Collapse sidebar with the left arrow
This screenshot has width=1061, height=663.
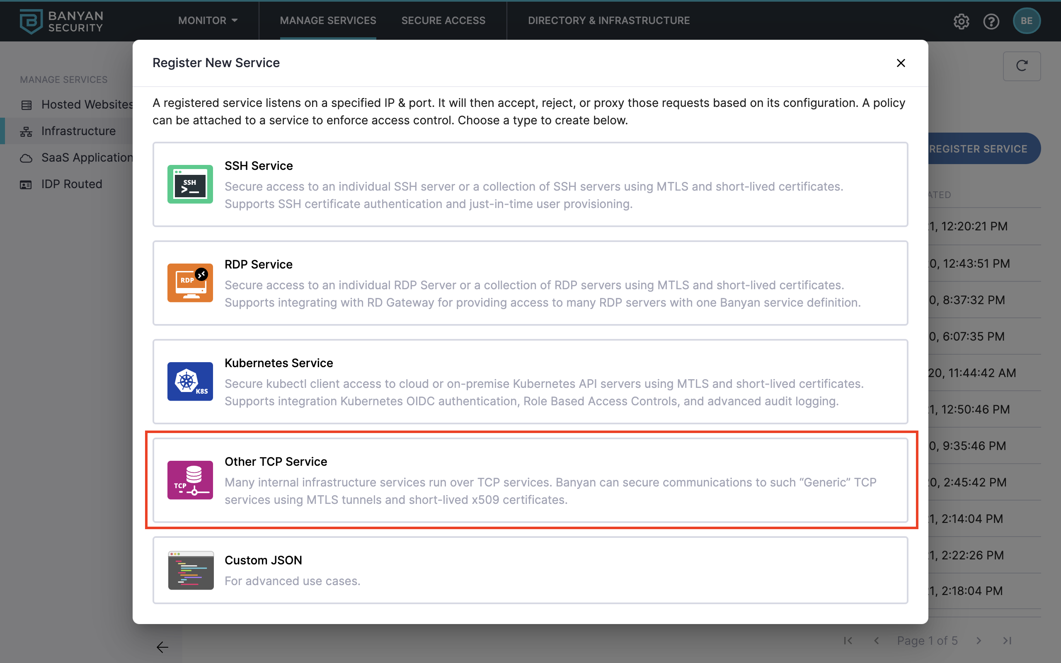click(x=162, y=647)
